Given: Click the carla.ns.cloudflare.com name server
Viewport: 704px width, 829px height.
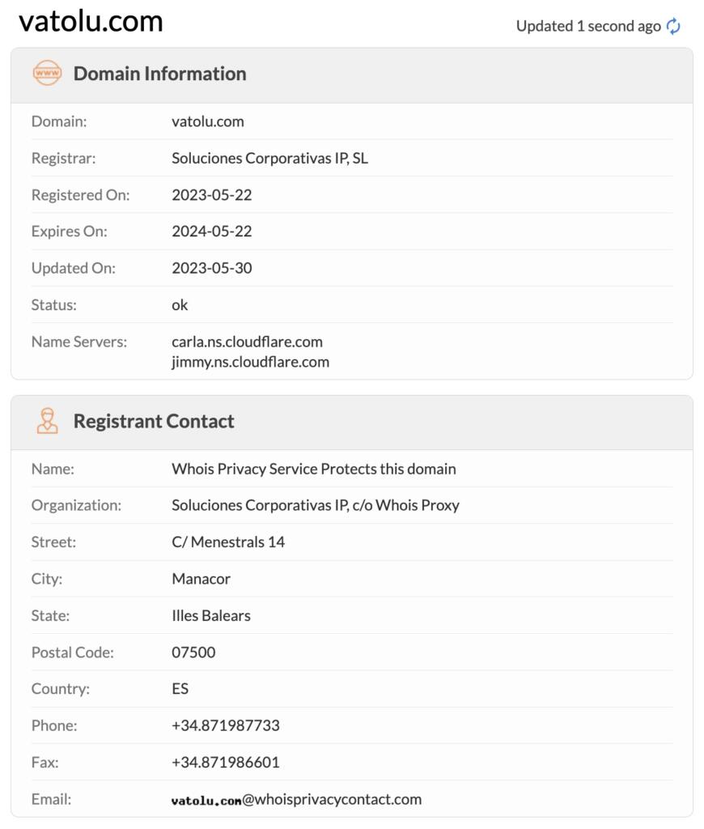Looking at the screenshot, I should (247, 342).
